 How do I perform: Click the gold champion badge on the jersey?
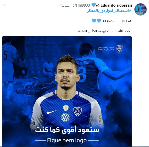point(66,108)
